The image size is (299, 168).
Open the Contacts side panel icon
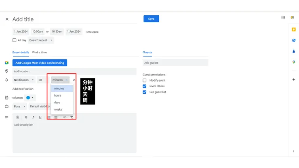294,51
